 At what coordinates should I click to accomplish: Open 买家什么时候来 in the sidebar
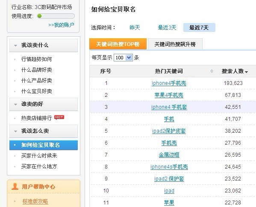click(39, 155)
